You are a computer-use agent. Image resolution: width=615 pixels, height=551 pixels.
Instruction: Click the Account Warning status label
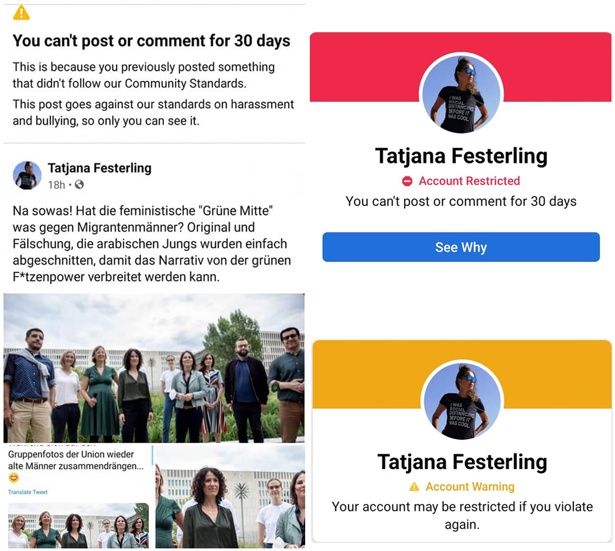(x=470, y=487)
